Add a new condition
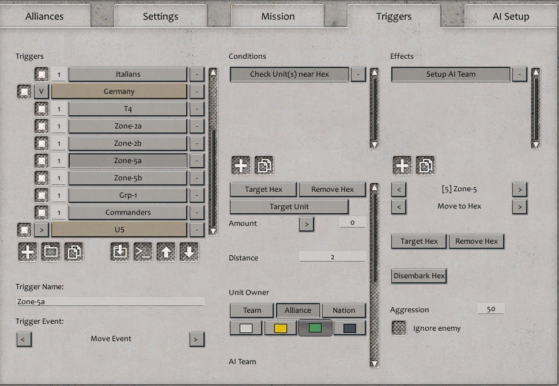The width and height of the screenshot is (559, 386). point(241,165)
